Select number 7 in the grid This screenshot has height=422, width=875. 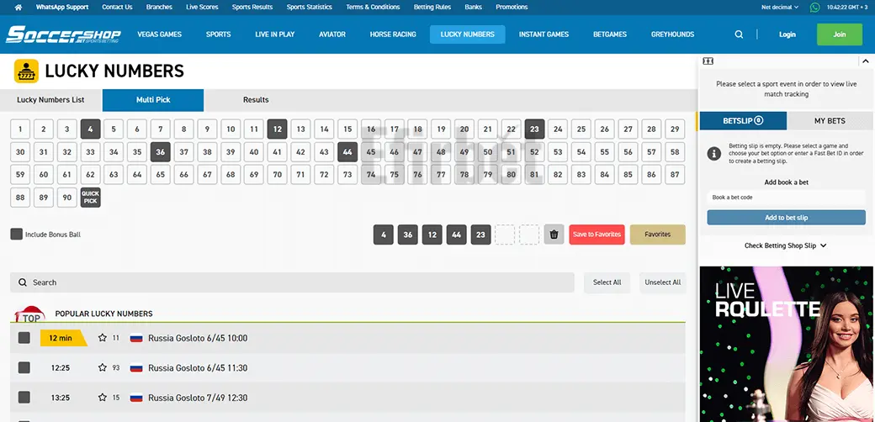tap(161, 129)
